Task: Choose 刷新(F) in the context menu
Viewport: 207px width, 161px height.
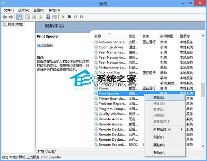Action: click(x=165, y=137)
